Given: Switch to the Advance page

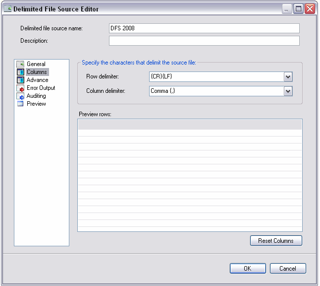Looking at the screenshot, I should pyautogui.click(x=37, y=80).
